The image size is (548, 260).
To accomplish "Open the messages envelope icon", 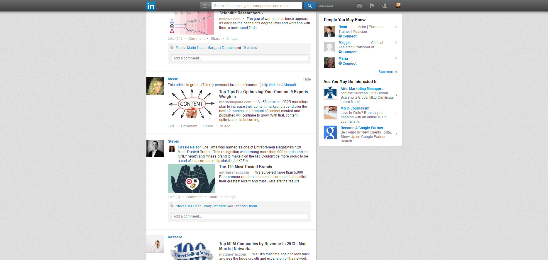I will coord(359,6).
